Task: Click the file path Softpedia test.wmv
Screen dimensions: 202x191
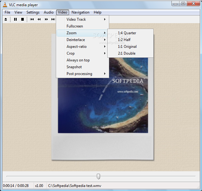Action: pyautogui.click(x=75, y=186)
